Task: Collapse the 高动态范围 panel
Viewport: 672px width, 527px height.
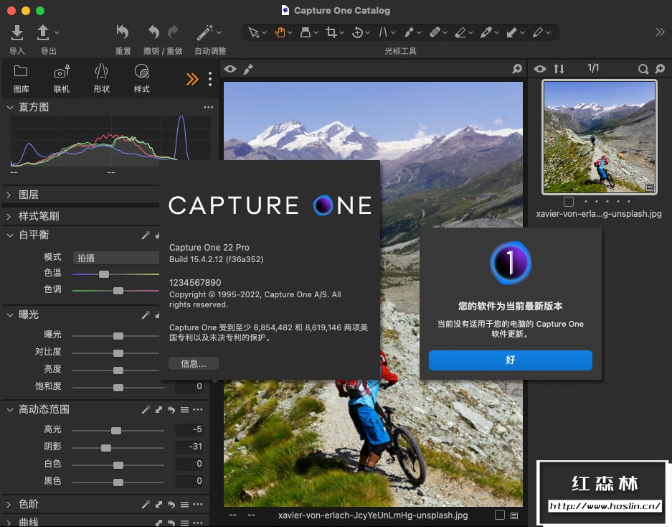Action: (x=9, y=409)
